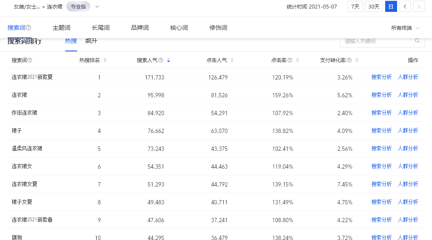
Task: Open 搜索分析 for 连衣裙女夏
Action: [382, 184]
